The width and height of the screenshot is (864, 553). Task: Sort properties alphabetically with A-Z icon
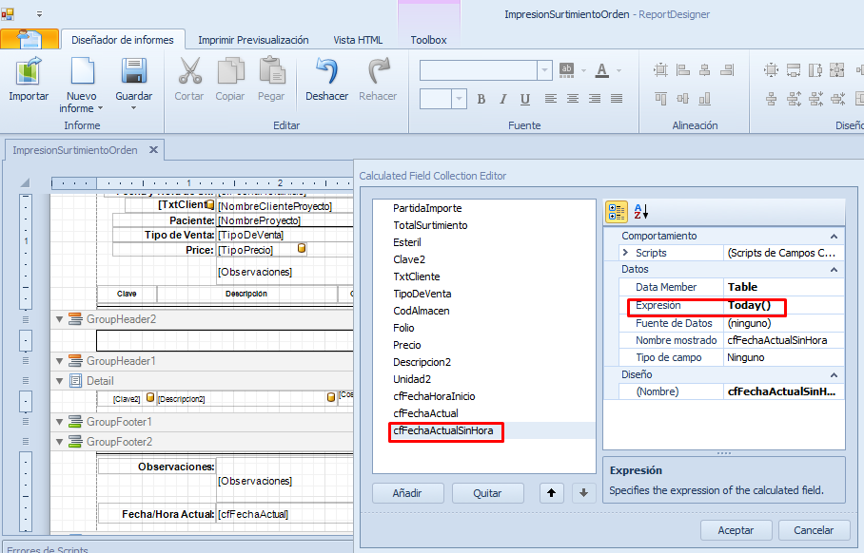641,211
